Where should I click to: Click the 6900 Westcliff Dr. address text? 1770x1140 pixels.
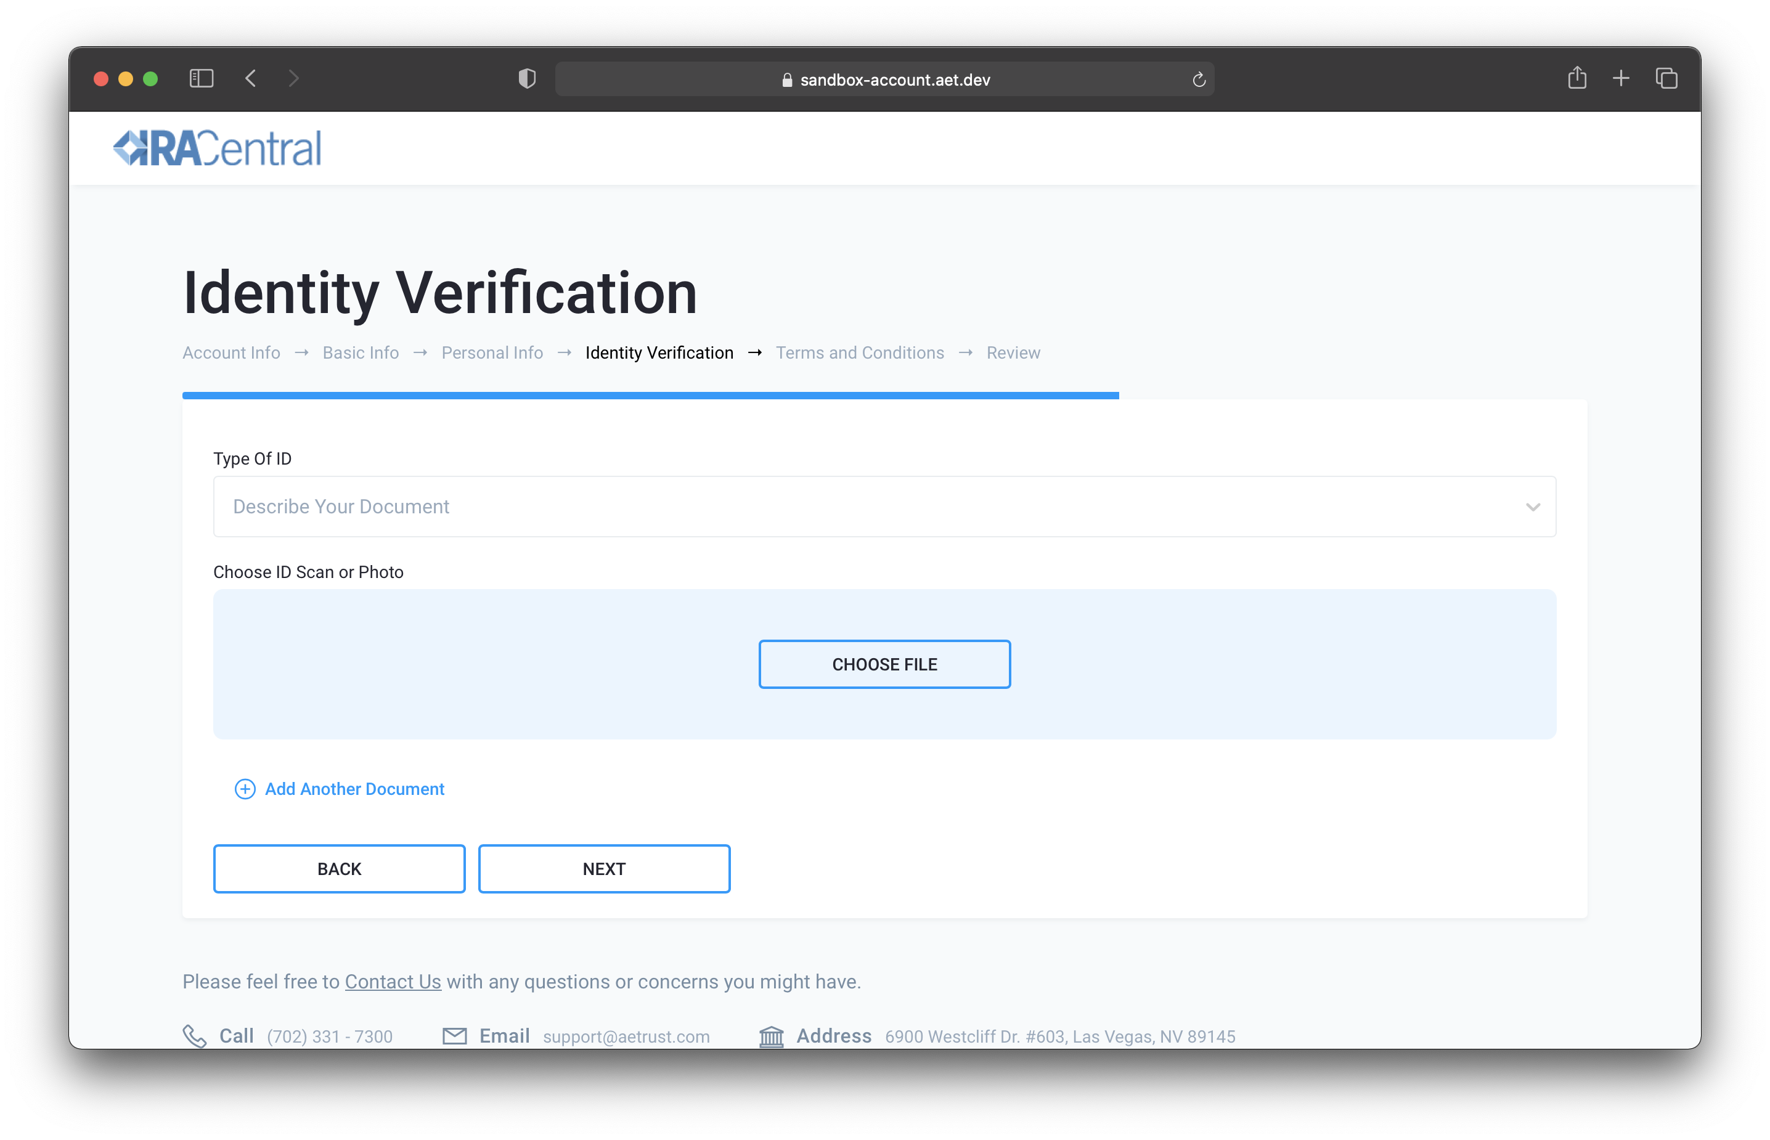tap(1060, 1036)
